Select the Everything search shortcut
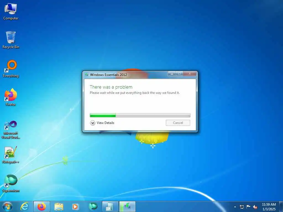Screen dimensions: 283x212 11,69
